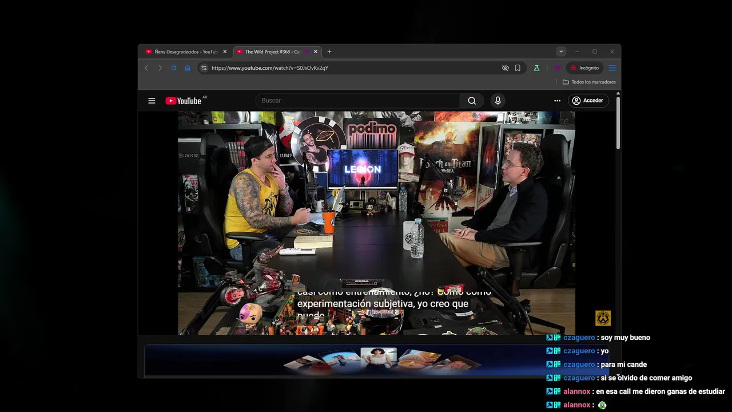The width and height of the screenshot is (732, 412).
Task: Go back with browser back arrow
Action: pyautogui.click(x=146, y=68)
